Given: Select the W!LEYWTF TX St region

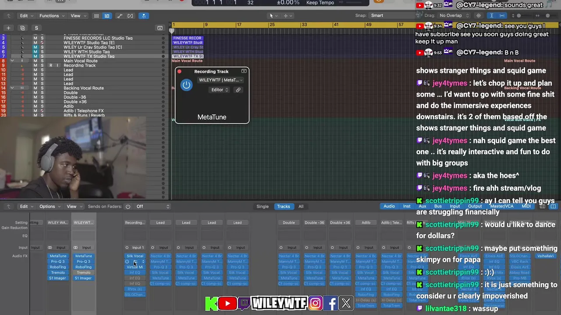Looking at the screenshot, I should [x=188, y=56].
